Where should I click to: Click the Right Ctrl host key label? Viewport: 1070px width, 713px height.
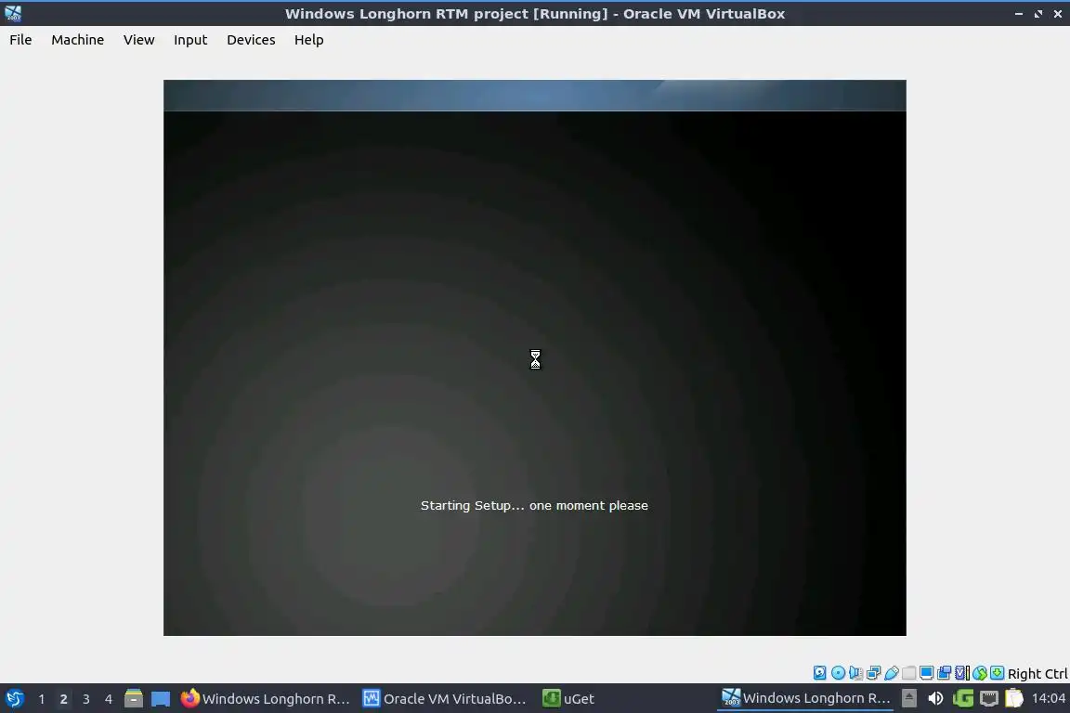[x=1037, y=673]
